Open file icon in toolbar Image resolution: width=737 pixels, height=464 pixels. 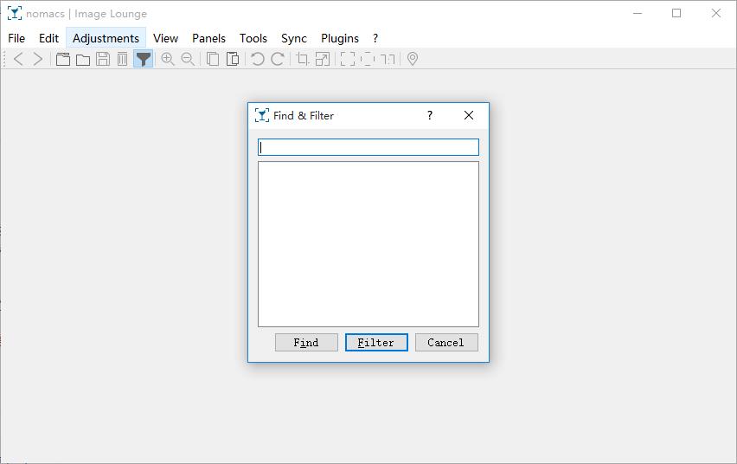click(x=62, y=59)
